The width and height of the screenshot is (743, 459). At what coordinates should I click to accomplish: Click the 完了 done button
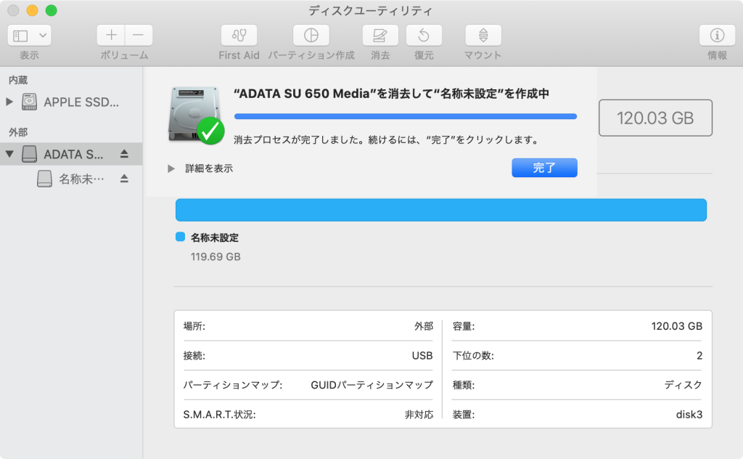tap(544, 168)
